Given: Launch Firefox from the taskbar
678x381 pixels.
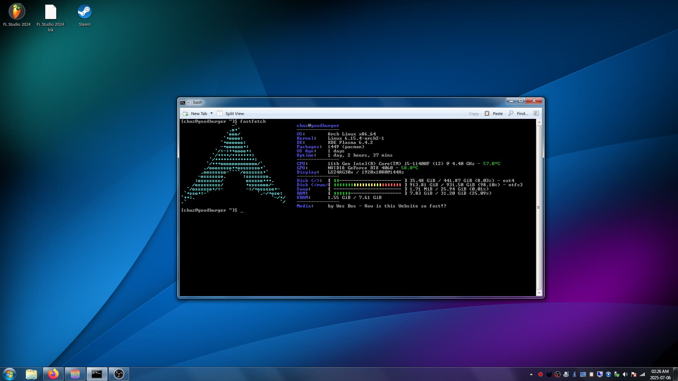Looking at the screenshot, I should point(53,374).
